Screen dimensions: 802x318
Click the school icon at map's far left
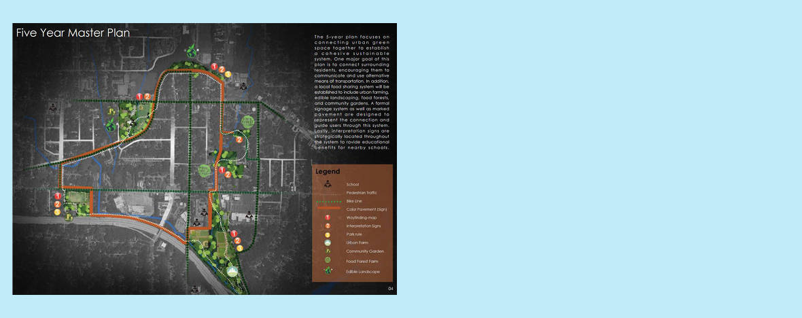pos(53,107)
